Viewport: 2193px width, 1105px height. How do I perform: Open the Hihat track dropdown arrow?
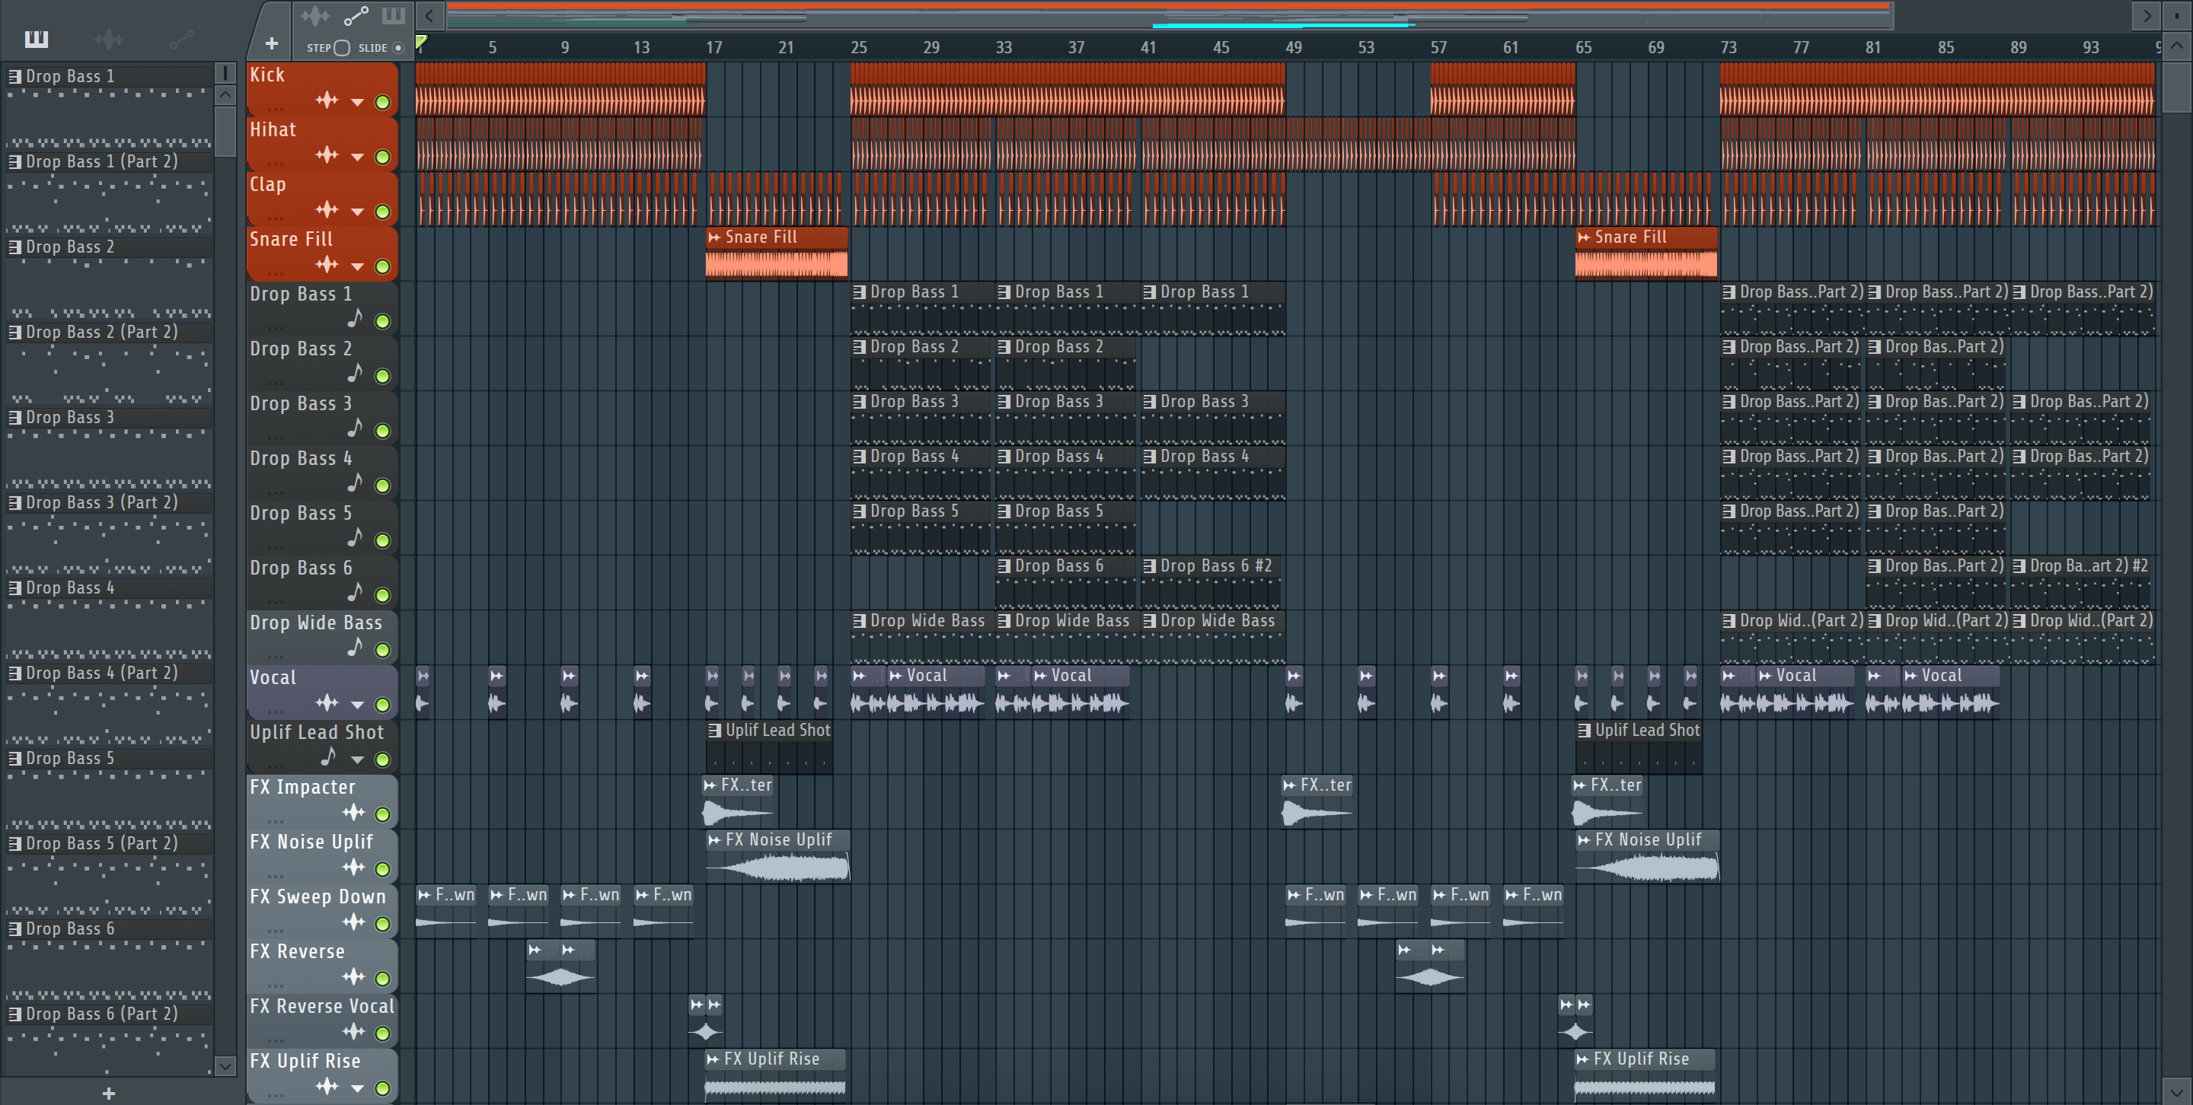pos(358,158)
